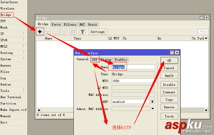Switch to Ports tab in Bridge window
The width and height of the screenshot is (214, 135).
point(56,24)
